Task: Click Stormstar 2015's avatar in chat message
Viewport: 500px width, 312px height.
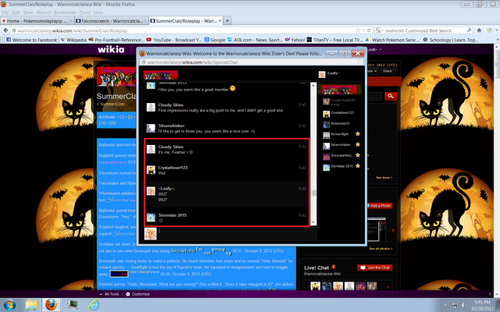Action: click(151, 218)
